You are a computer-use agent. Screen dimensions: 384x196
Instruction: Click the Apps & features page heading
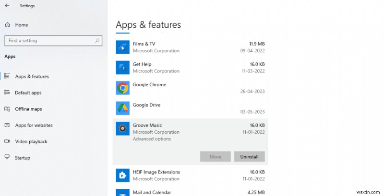click(x=148, y=25)
